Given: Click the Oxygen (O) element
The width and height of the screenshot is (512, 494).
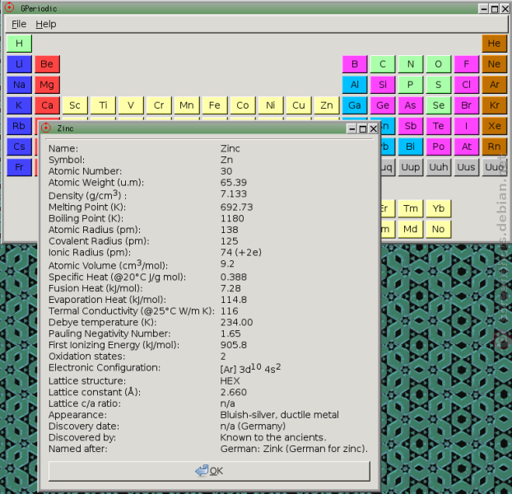Looking at the screenshot, I should (x=438, y=64).
